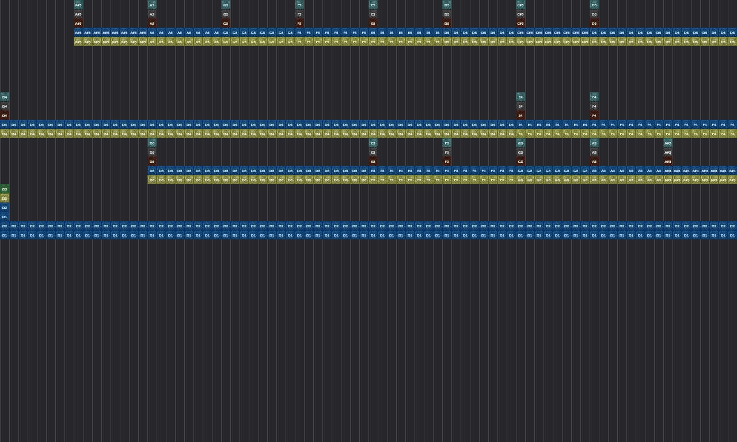Image resolution: width=737 pixels, height=442 pixels.
Task: Select the brown F5 note block
Action: pyautogui.click(x=299, y=23)
